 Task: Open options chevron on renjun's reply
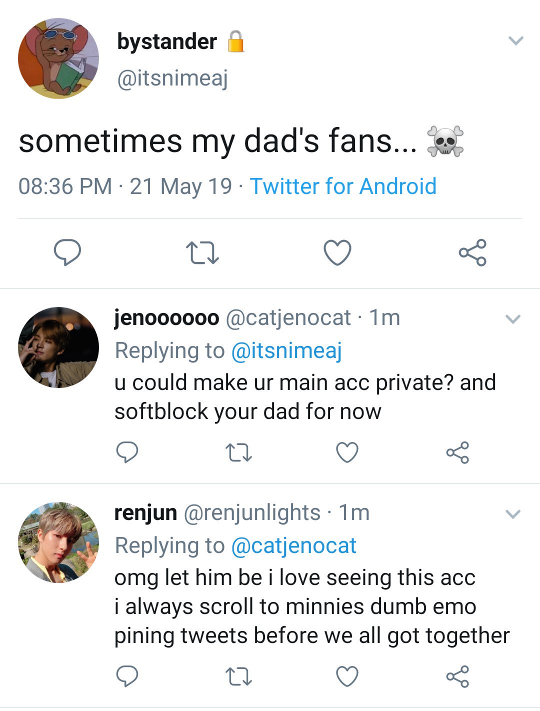click(513, 514)
